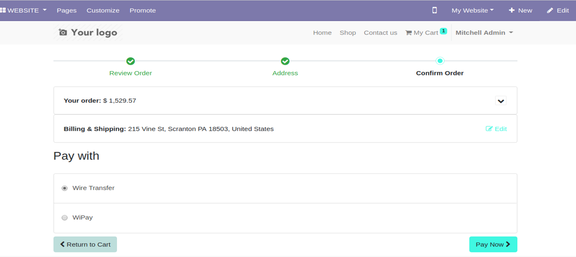The image size is (576, 257).
Task: Open Mitchell Admin user menu
Action: (484, 33)
